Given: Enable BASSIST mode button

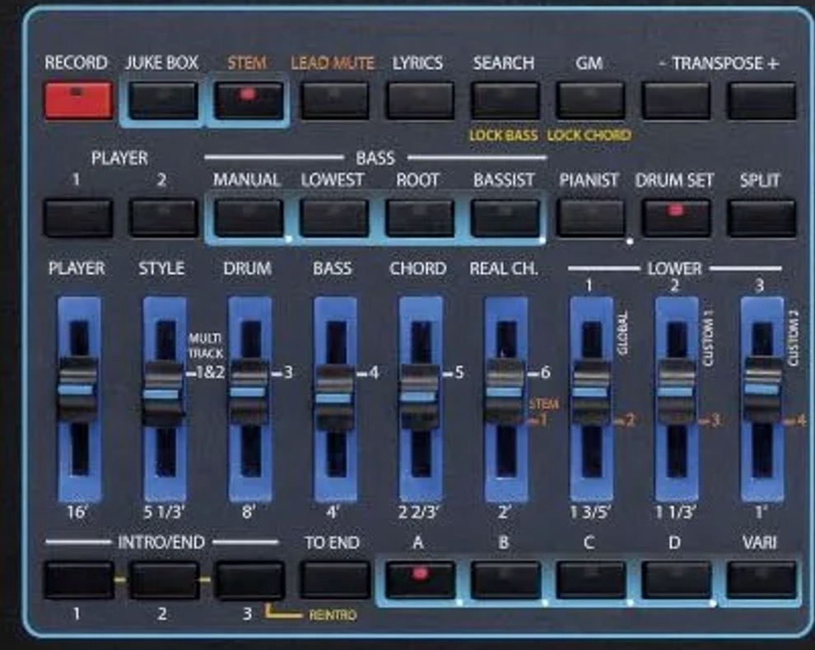Looking at the screenshot, I should click(x=505, y=218).
